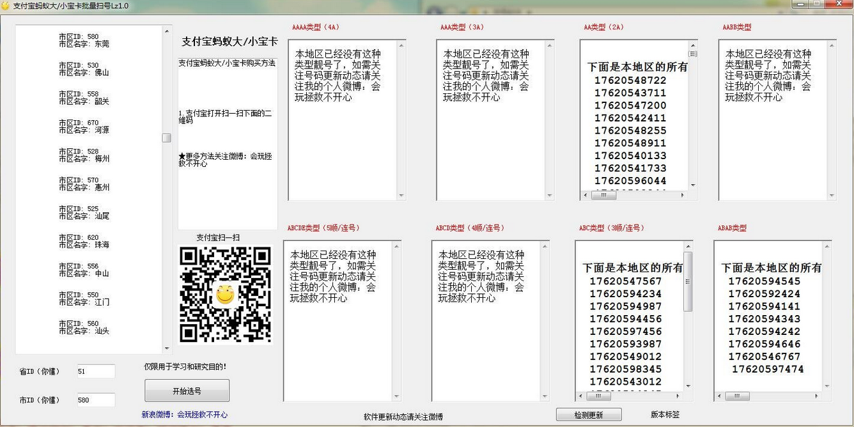Click number 17620549012 in the ABC list
The height and width of the screenshot is (427, 854).
coord(626,357)
